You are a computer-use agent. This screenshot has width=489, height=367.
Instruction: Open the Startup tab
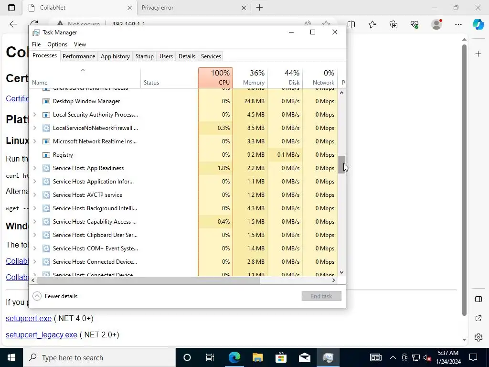click(x=144, y=56)
